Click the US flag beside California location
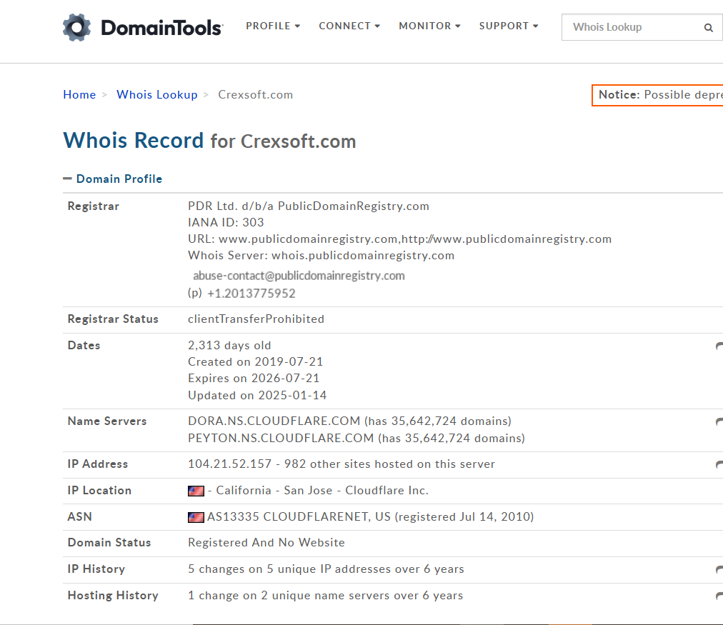The height and width of the screenshot is (625, 723). pos(196,491)
